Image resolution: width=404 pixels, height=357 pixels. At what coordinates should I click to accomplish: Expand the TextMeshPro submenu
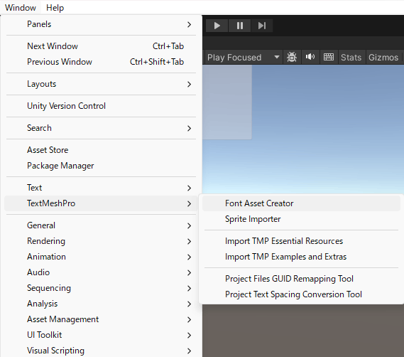[101, 203]
